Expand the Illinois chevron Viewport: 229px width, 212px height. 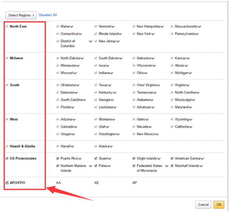(x=186, y=66)
